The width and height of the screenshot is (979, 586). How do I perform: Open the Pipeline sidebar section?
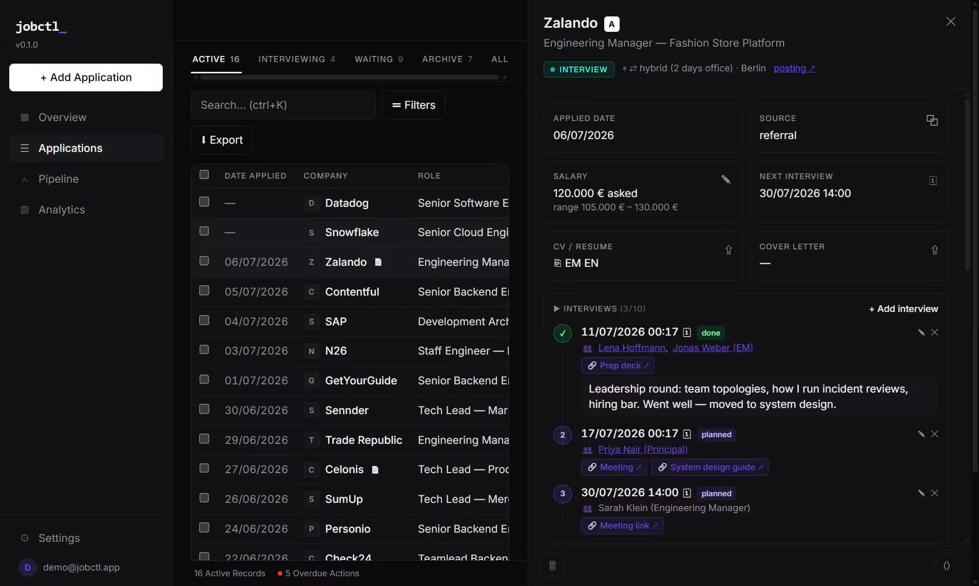click(x=86, y=179)
